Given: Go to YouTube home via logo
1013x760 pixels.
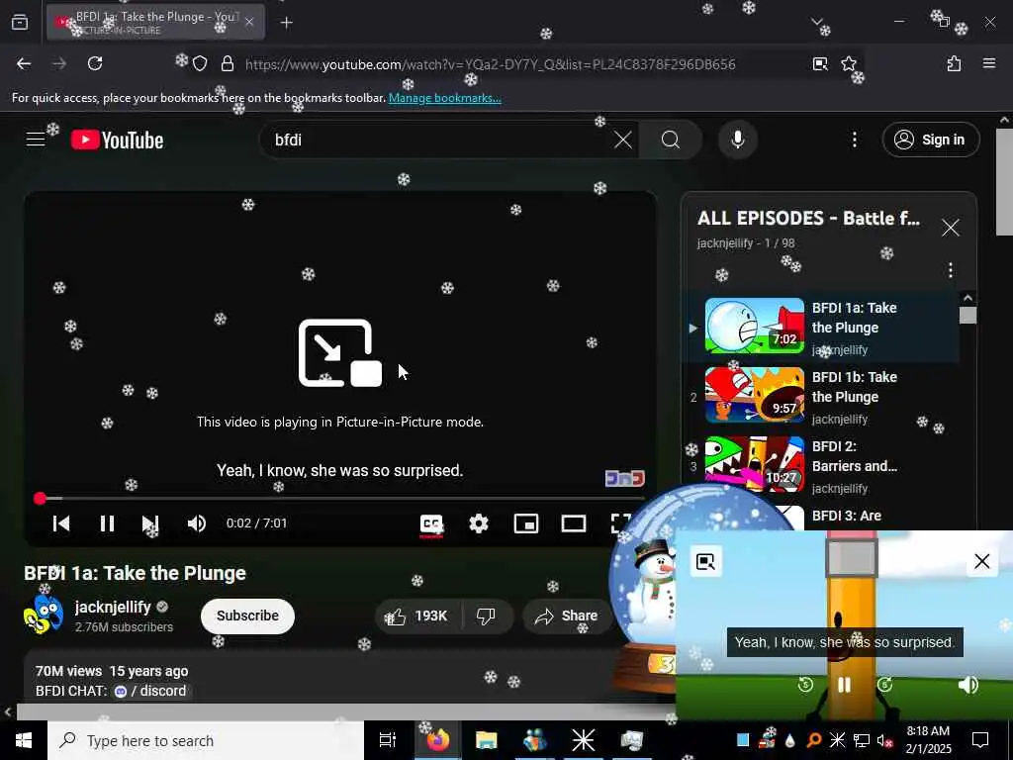Looking at the screenshot, I should click(118, 141).
